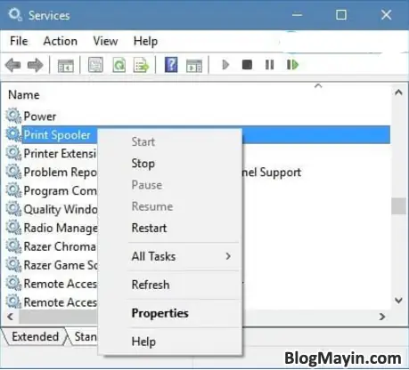The image size is (409, 370).
Task: Click the Restart Service toolbar icon
Action: 292,65
